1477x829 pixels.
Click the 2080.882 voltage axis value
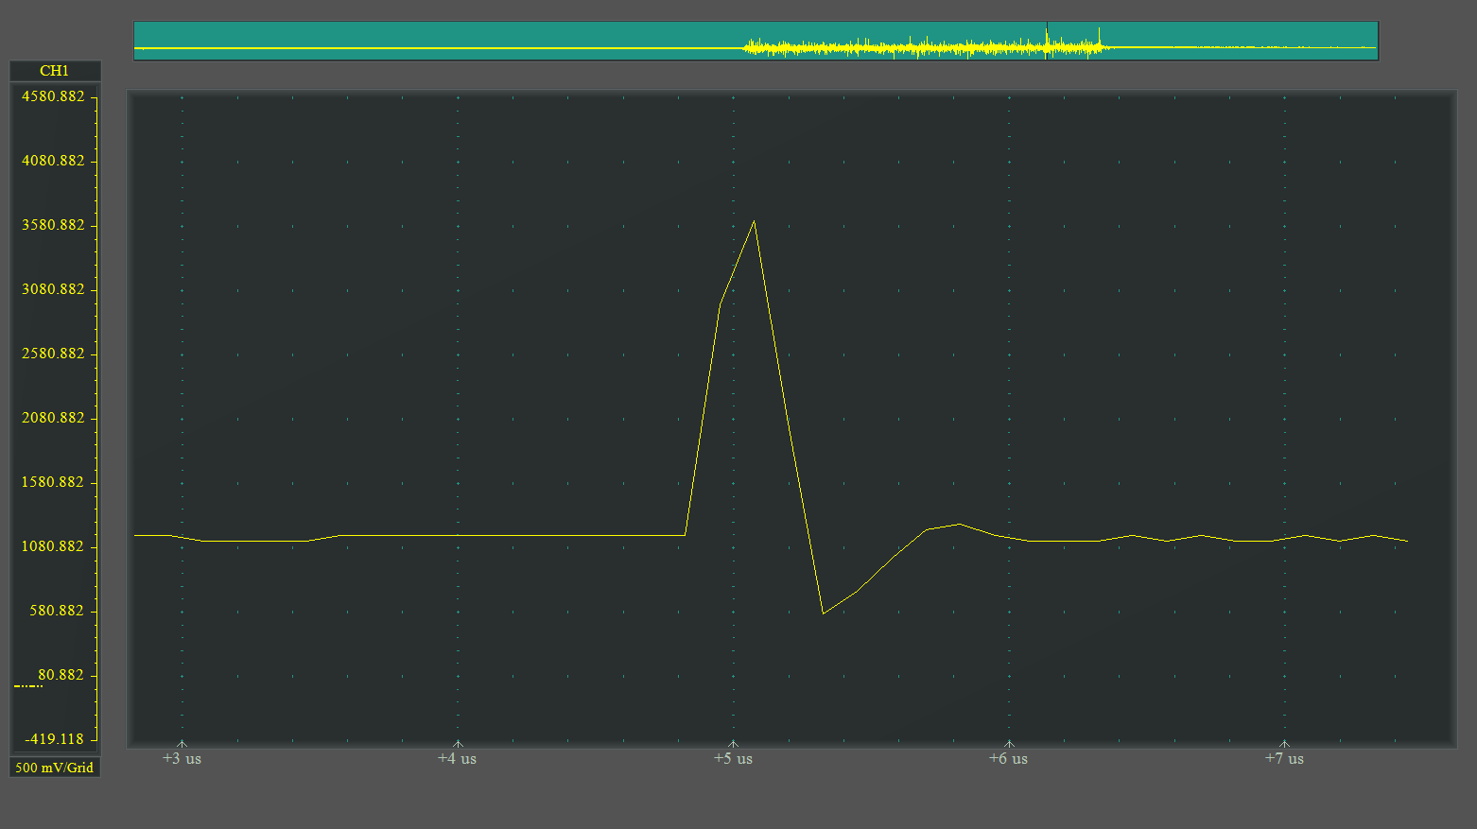click(53, 418)
